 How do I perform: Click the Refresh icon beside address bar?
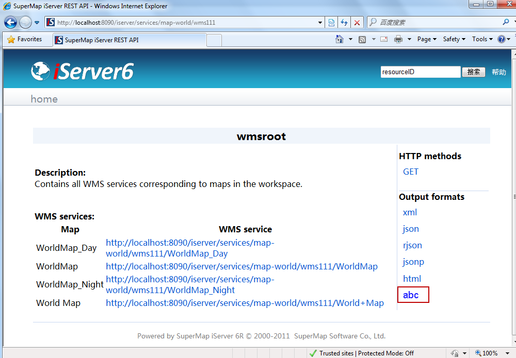(x=344, y=23)
